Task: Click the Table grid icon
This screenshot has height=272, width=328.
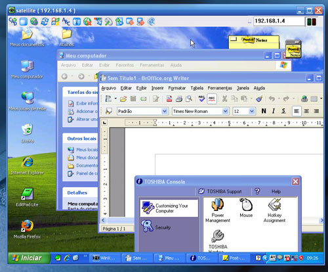Action: pyautogui.click(x=314, y=99)
